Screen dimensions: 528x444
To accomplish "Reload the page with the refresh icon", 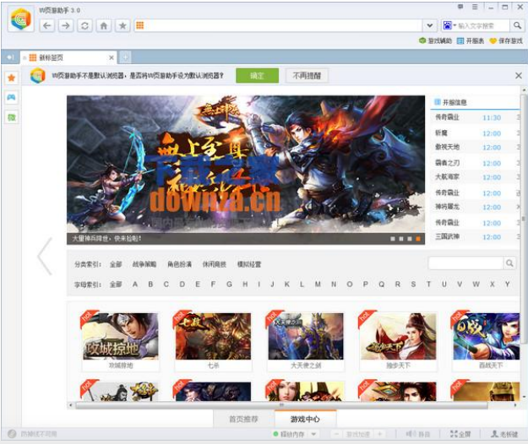I will pos(84,25).
